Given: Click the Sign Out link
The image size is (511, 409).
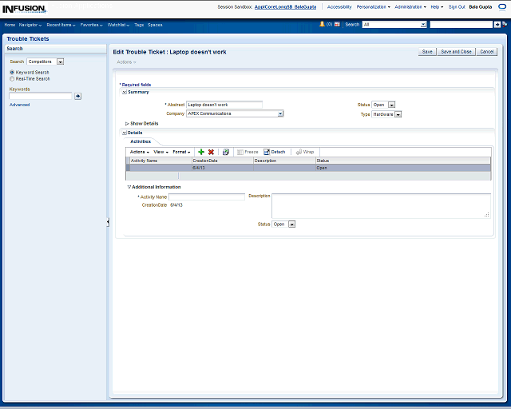Looking at the screenshot, I should tap(457, 6).
